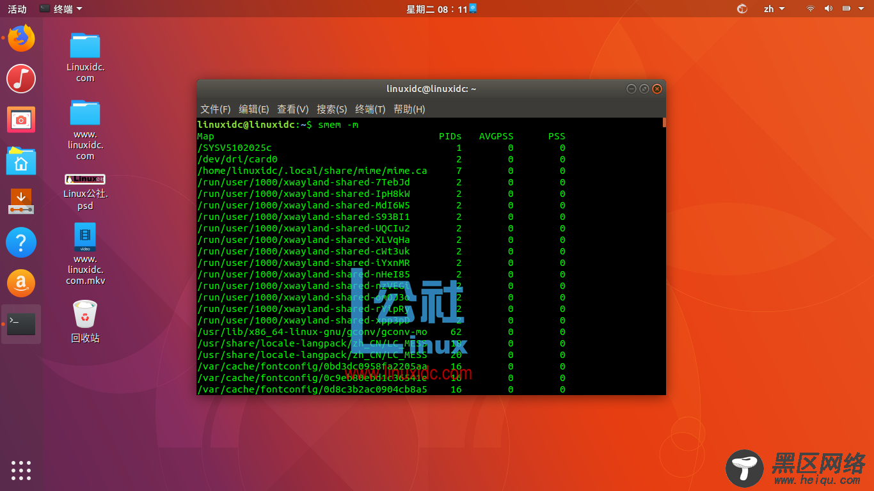Click the xwayland-shared-XLVqHa row
Viewport: 874px width, 491px height.
(x=381, y=240)
